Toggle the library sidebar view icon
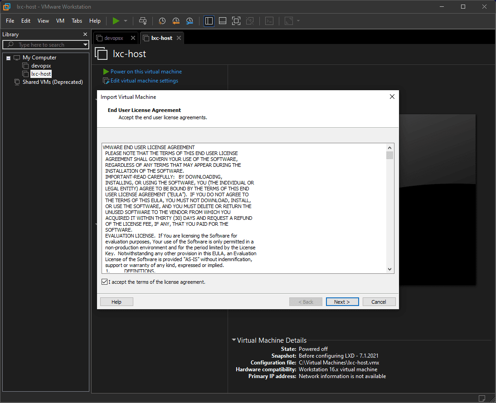The height and width of the screenshot is (403, 496). point(209,21)
